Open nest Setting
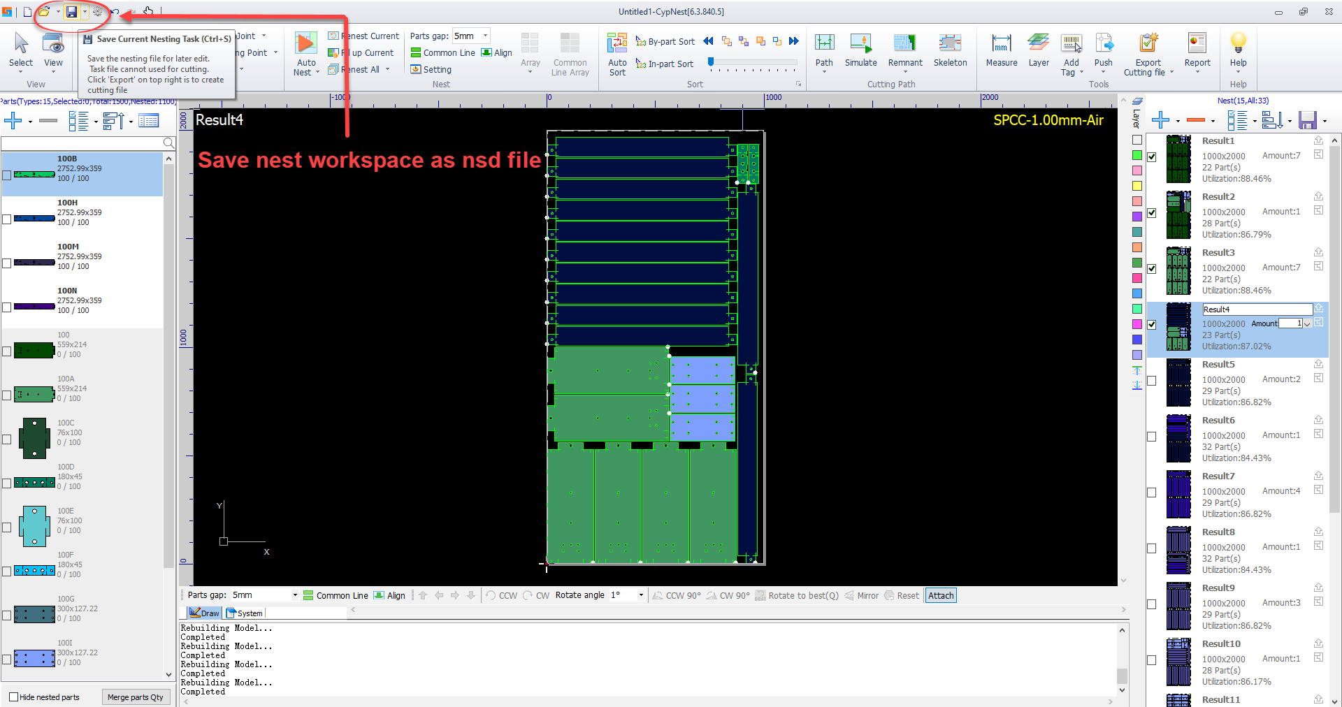This screenshot has width=1342, height=707. [431, 69]
